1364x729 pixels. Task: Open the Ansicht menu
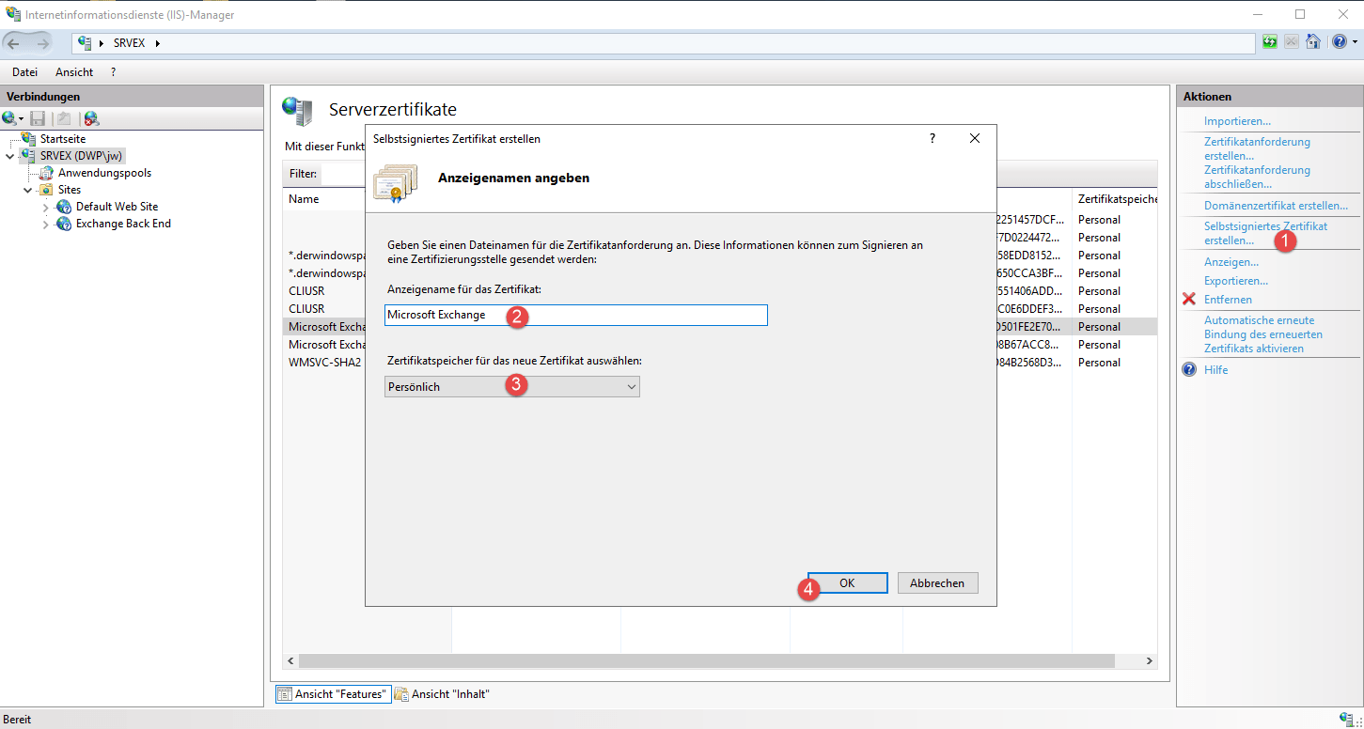pyautogui.click(x=74, y=72)
